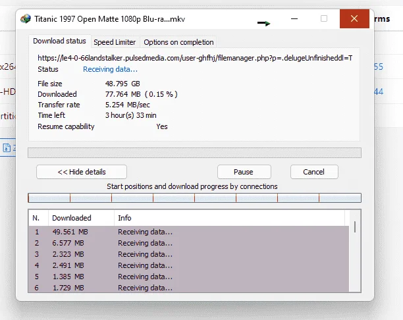This screenshot has height=320, width=403.
Task: Click the N. column header
Action: click(x=38, y=218)
